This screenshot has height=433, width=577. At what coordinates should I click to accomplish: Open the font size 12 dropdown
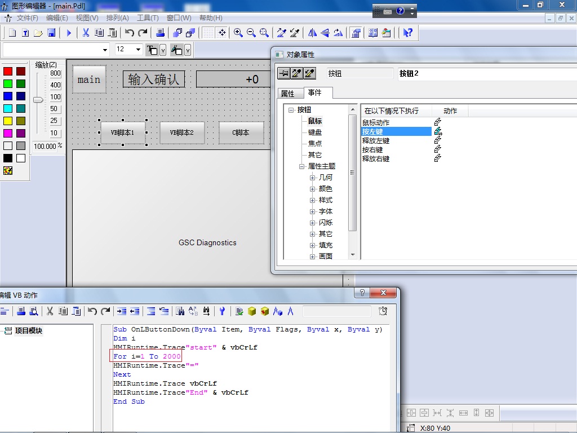click(138, 50)
